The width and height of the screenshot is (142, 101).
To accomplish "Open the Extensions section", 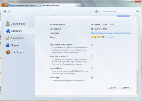I will pos(19,31).
